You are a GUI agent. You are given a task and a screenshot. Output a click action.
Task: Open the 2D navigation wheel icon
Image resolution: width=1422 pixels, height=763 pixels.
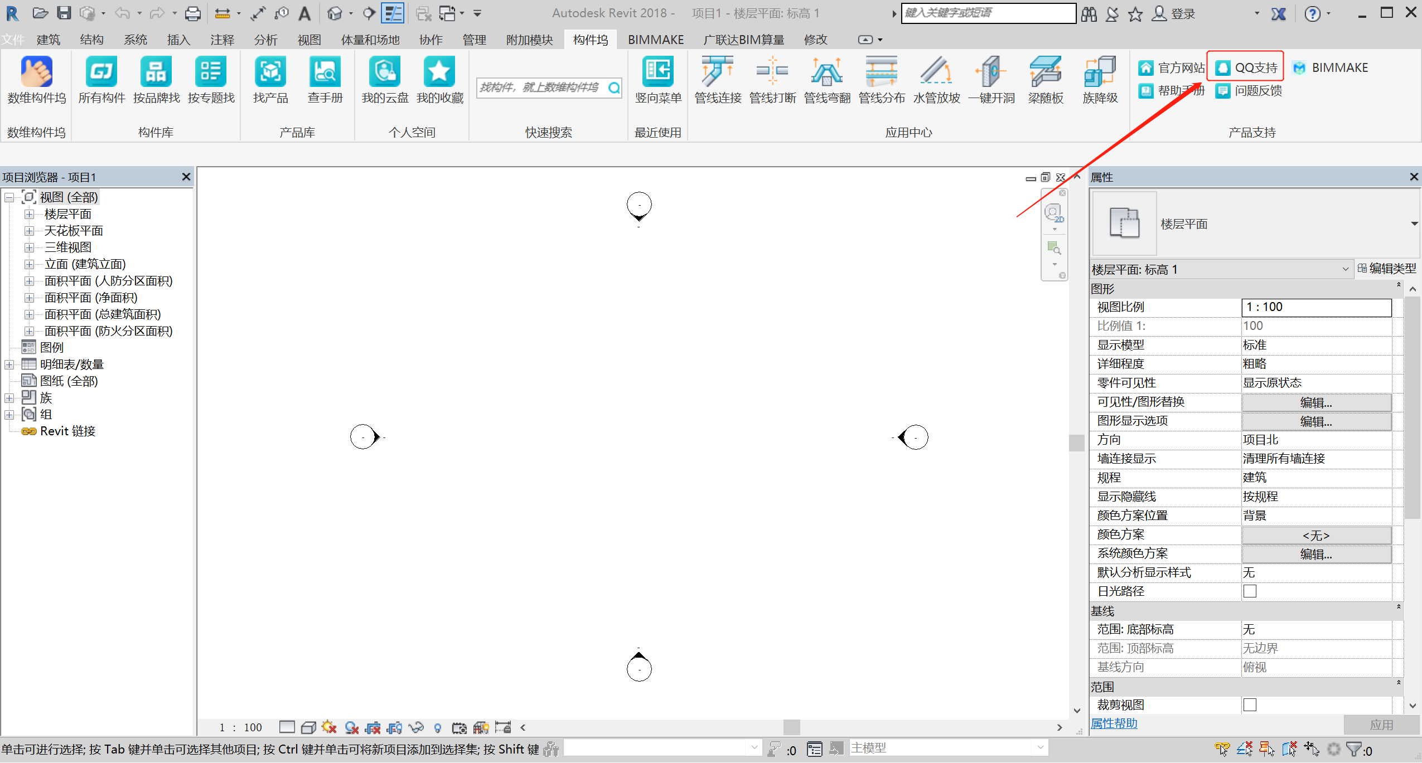(x=1053, y=212)
